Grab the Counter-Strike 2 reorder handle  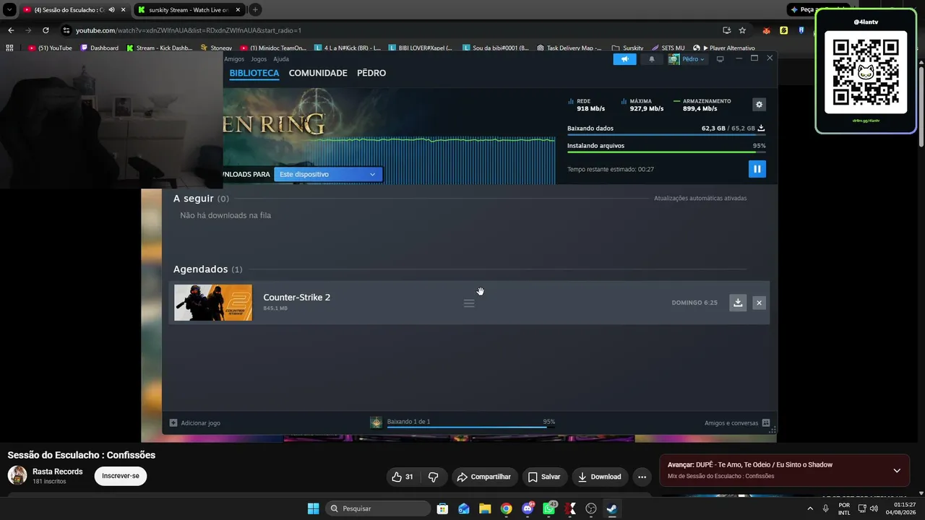(x=469, y=303)
